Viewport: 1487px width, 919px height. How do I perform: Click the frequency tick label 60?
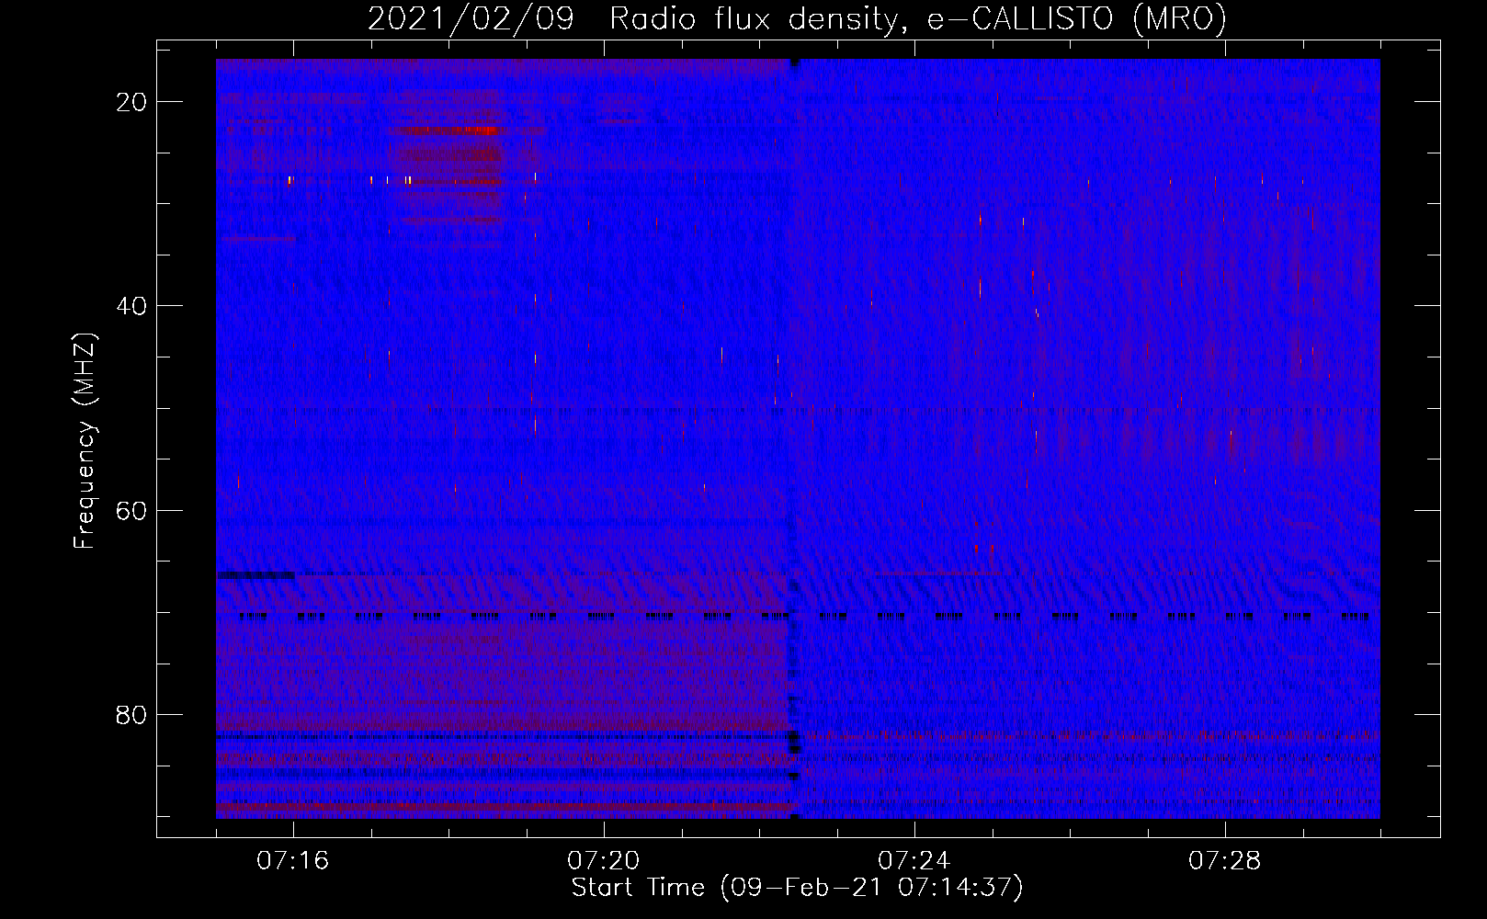(x=132, y=510)
